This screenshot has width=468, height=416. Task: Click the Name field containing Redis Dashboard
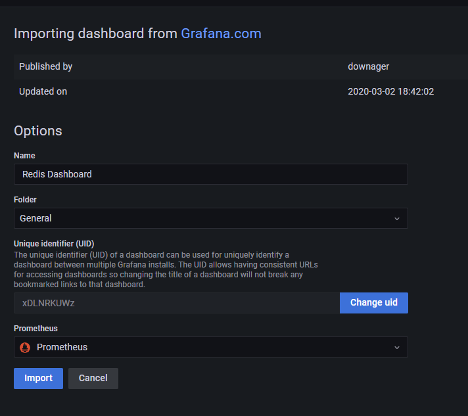point(210,174)
